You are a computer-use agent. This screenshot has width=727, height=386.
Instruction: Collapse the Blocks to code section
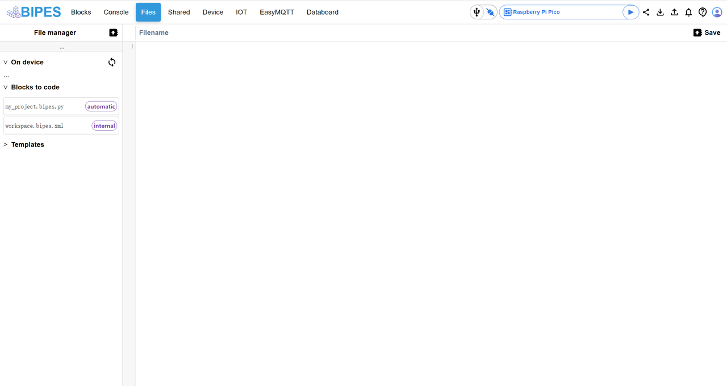click(6, 88)
